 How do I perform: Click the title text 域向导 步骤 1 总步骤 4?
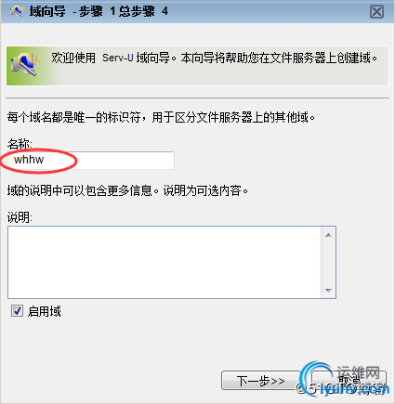99,11
